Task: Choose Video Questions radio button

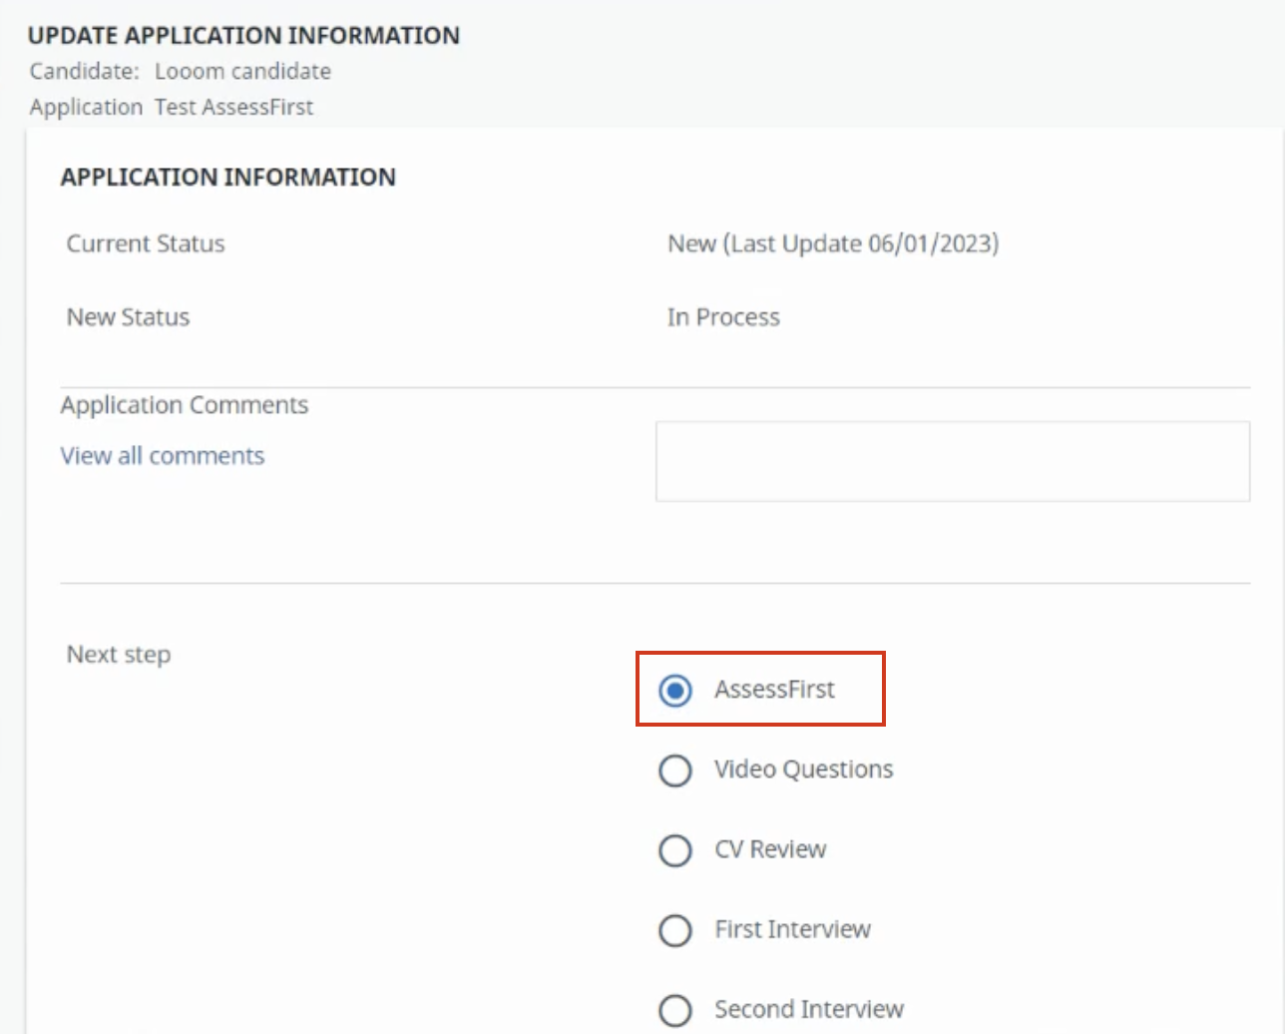Action: pos(675,770)
